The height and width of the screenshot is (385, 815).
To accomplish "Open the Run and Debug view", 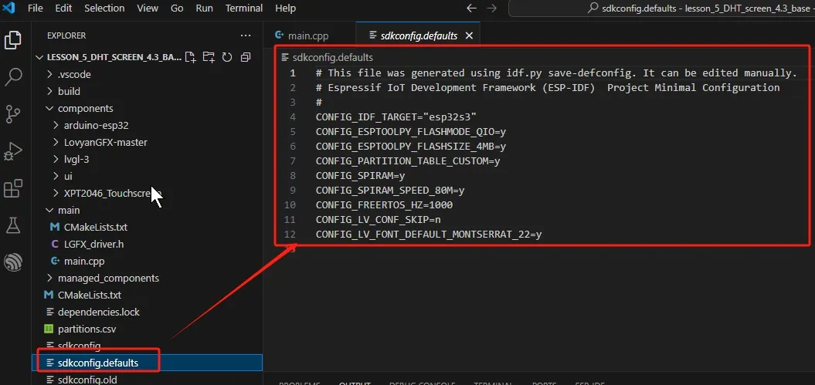I will (13, 151).
